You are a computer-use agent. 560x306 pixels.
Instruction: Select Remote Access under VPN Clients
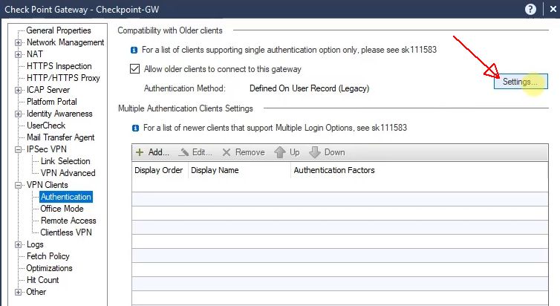[x=68, y=221]
